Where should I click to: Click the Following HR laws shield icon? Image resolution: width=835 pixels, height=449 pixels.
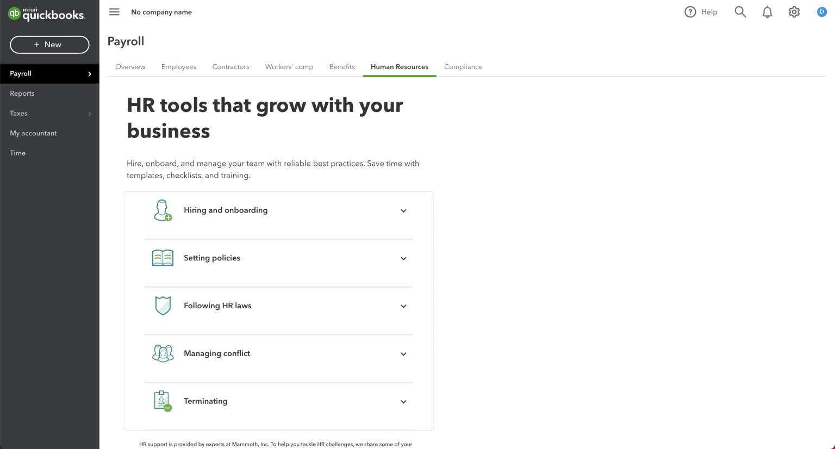pos(163,305)
